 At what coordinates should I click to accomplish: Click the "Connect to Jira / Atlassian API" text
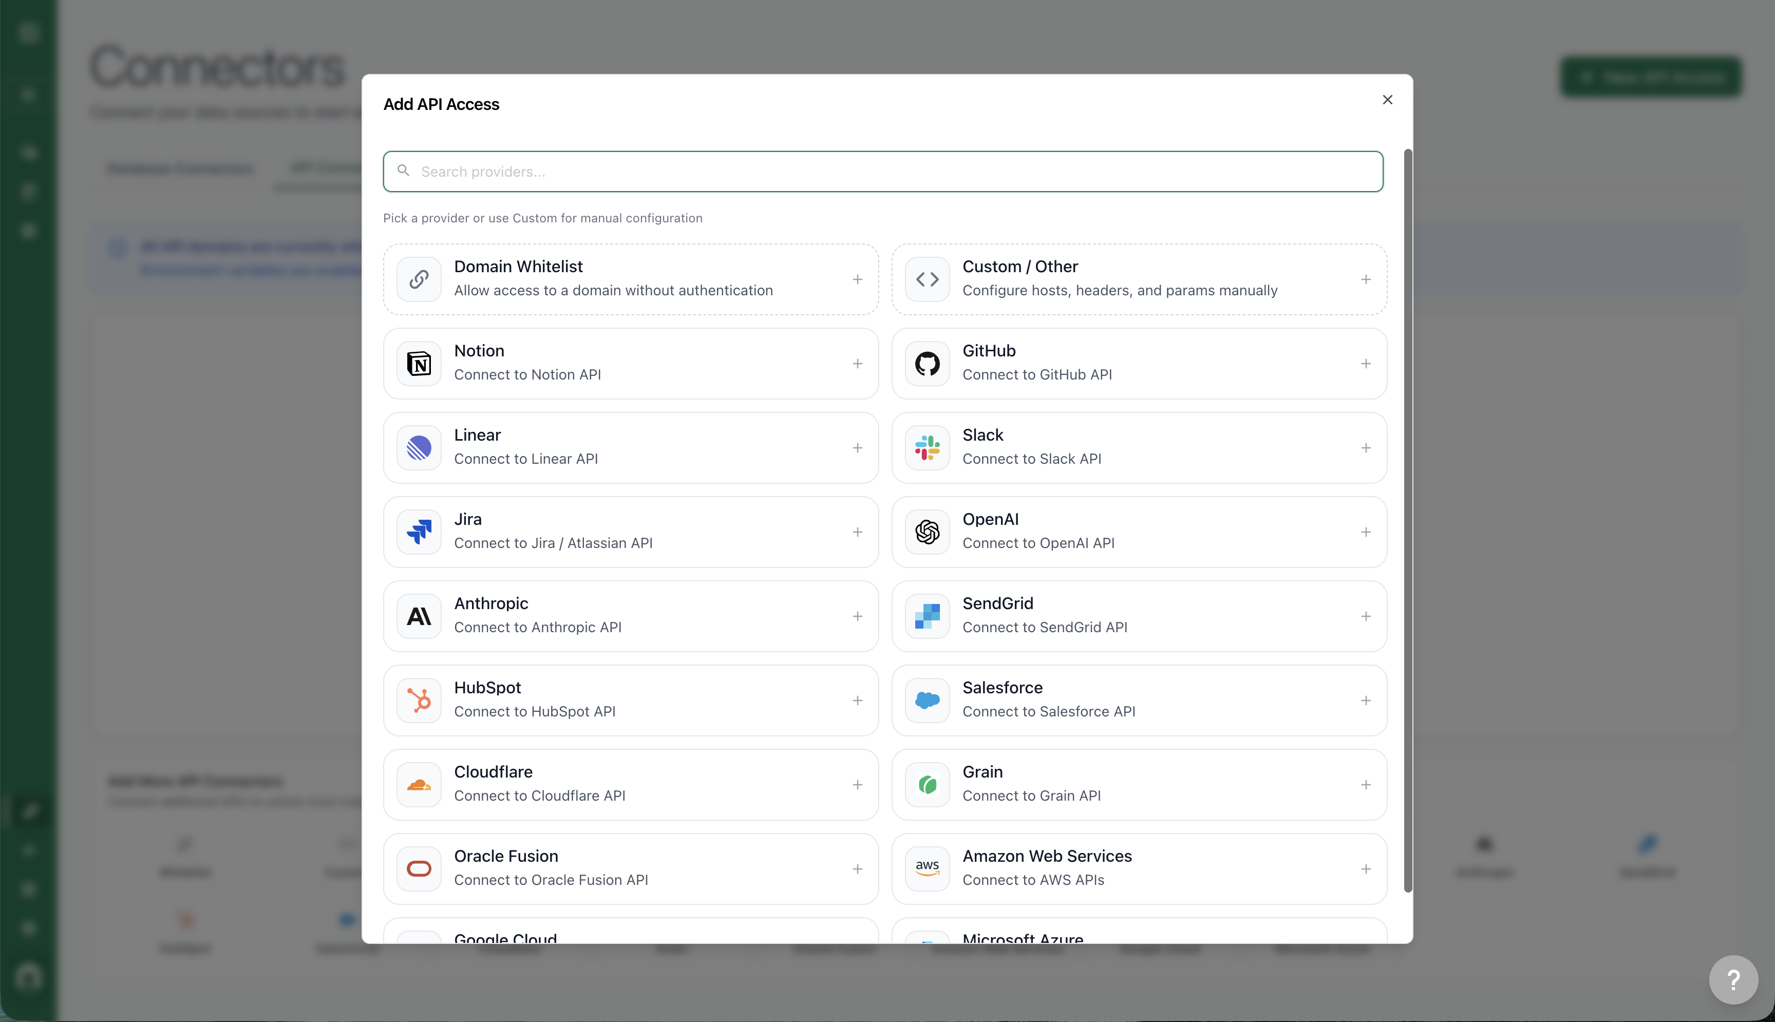(x=553, y=543)
